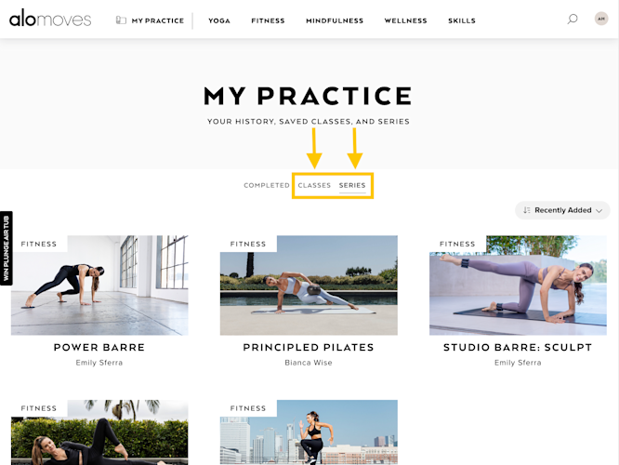Switch to the Completed tab
Viewport: 619px width, 465px height.
click(x=267, y=185)
